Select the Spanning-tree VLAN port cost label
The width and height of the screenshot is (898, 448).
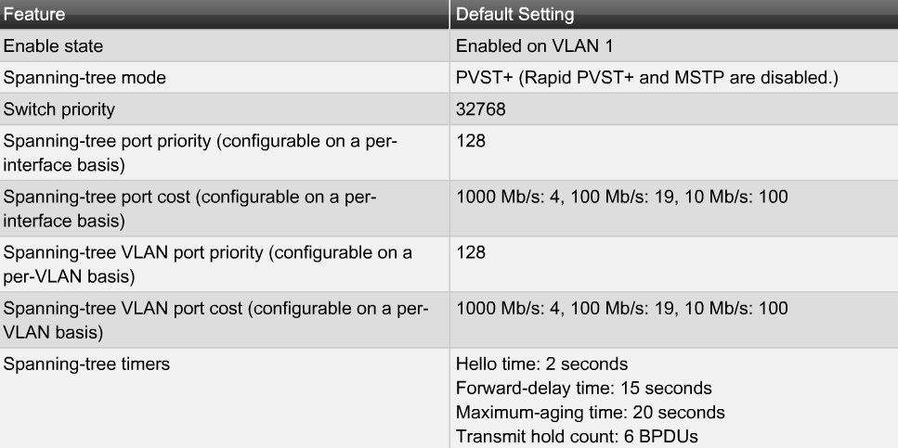coord(215,318)
